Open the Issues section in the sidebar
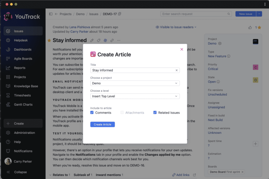This screenshot has height=179, width=269. tap(18, 31)
